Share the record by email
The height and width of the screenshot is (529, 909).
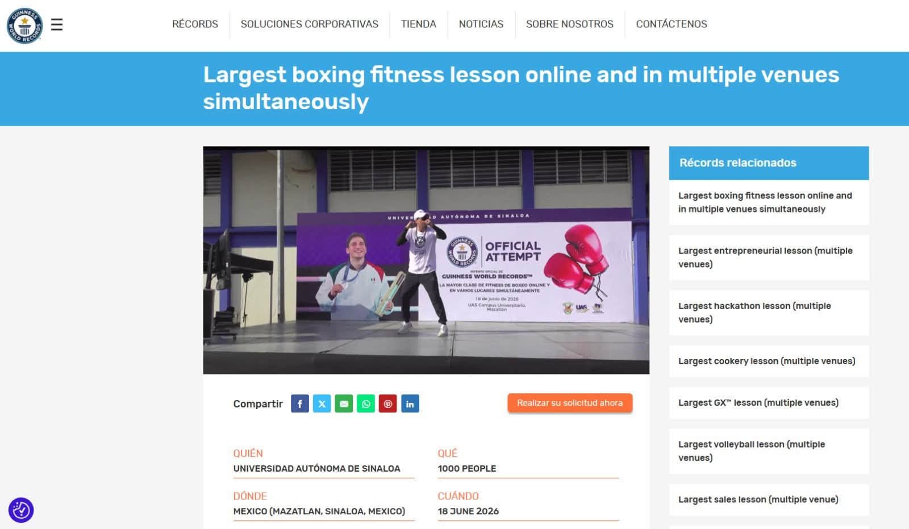click(344, 403)
